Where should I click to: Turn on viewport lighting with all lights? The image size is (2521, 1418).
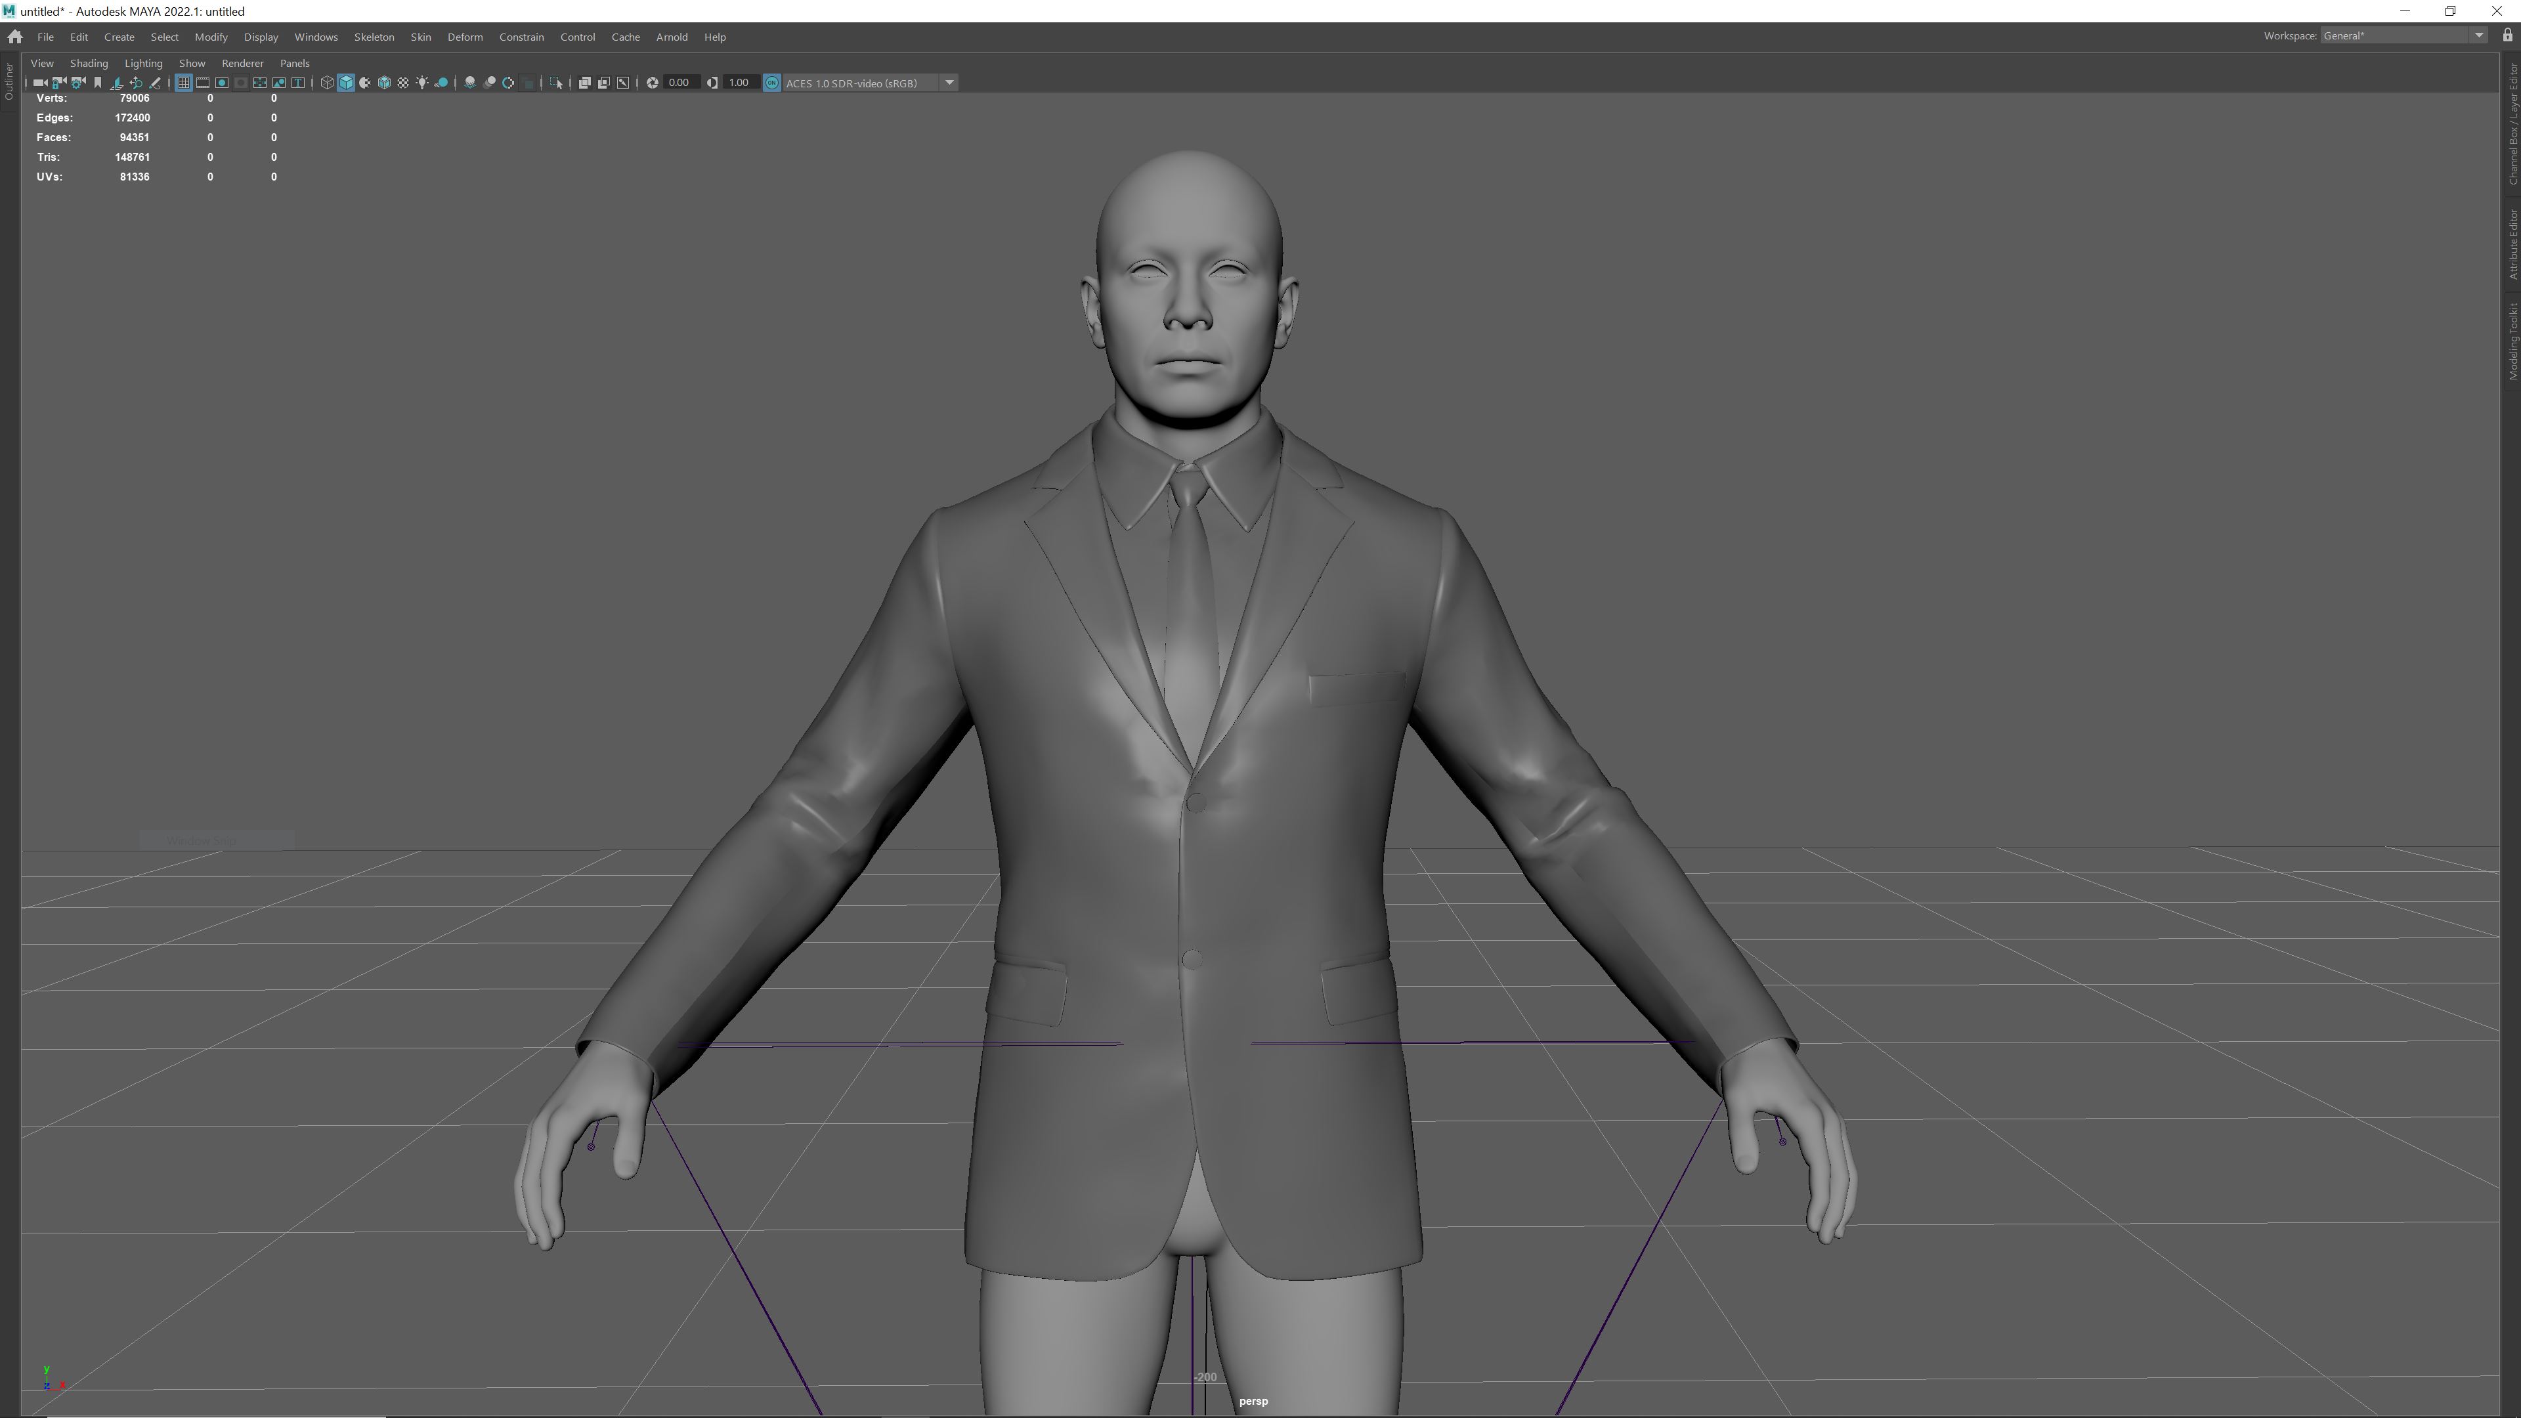(421, 83)
